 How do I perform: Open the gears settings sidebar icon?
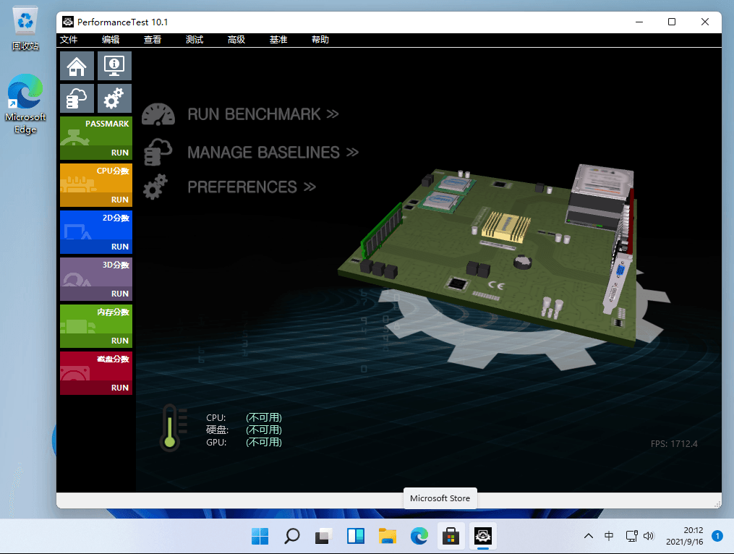click(x=114, y=98)
